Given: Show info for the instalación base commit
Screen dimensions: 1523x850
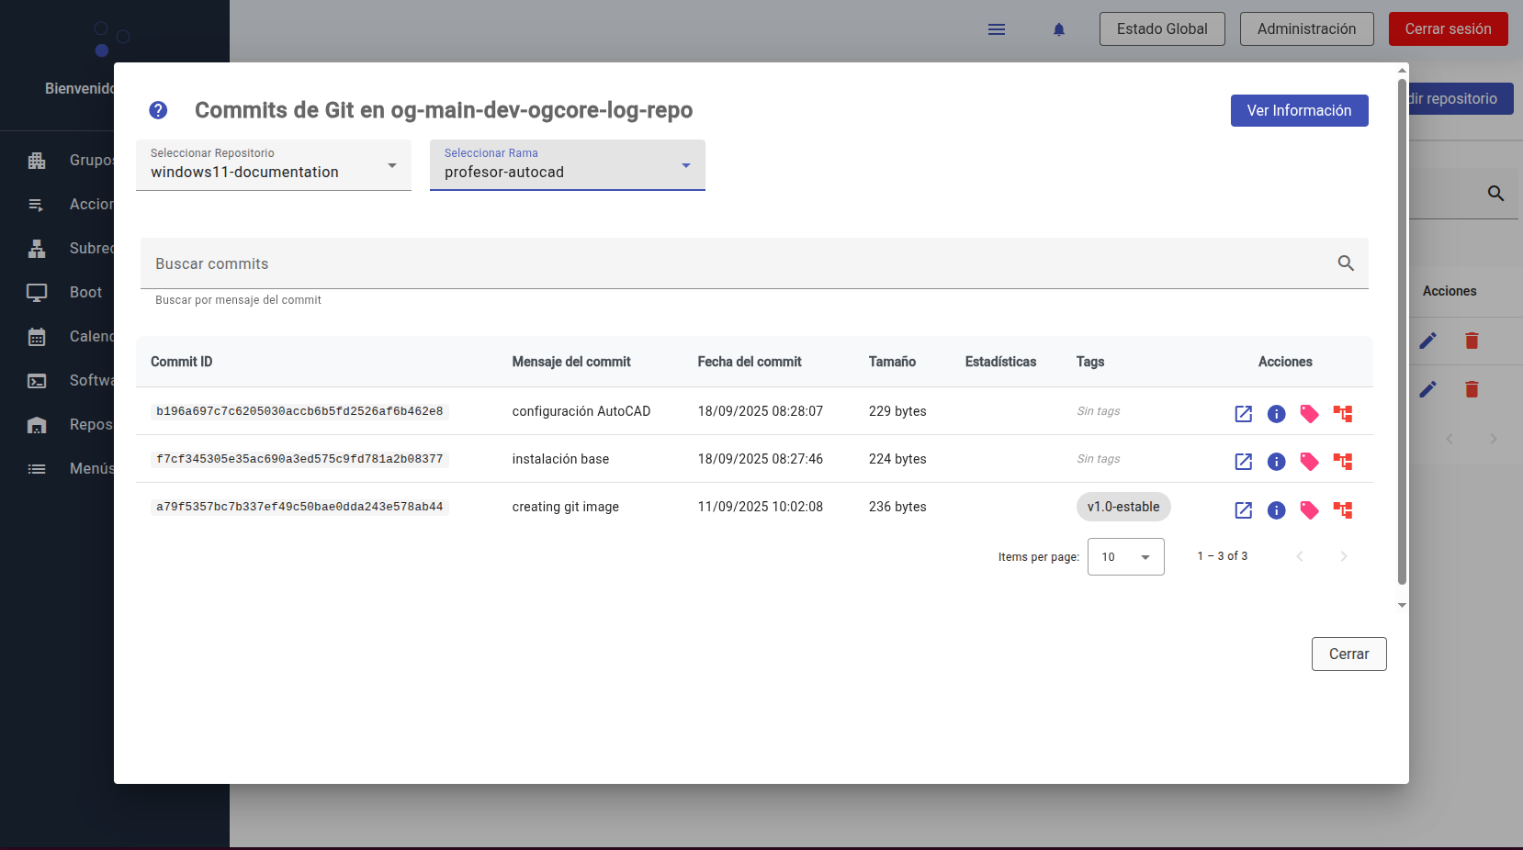Looking at the screenshot, I should [x=1276, y=462].
